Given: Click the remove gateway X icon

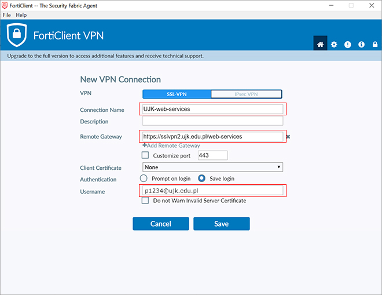Looking at the screenshot, I should [x=288, y=137].
